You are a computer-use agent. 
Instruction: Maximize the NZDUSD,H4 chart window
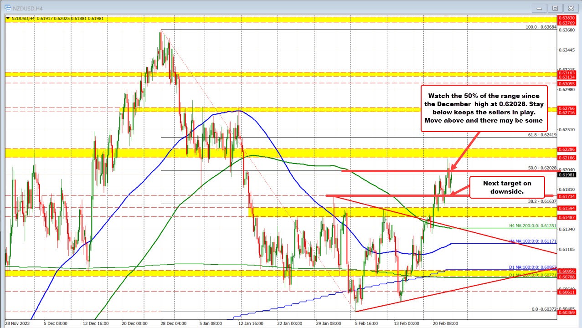tap(555, 8)
